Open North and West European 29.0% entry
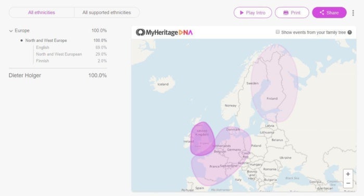Viewport: 364px width, 196px height. tap(71, 54)
